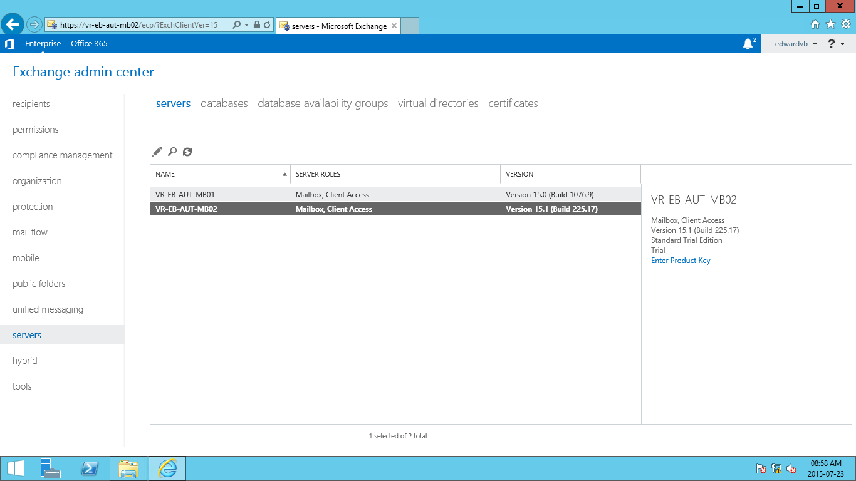Go to public folders in the left navigation
The width and height of the screenshot is (856, 481).
coord(39,284)
